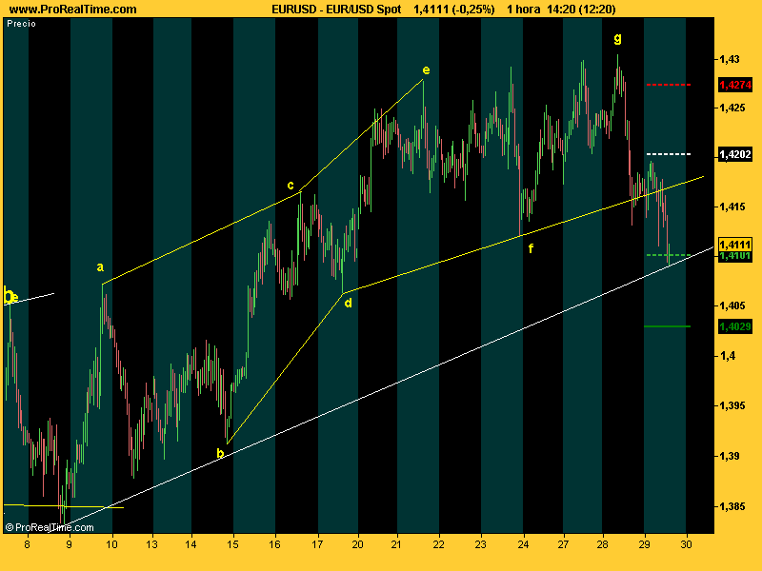Click date 9 on the time axis
Screen dimensions: 762x571
pos(69,544)
